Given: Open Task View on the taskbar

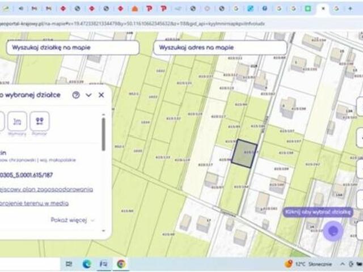Looking at the screenshot, I should pos(69,264).
